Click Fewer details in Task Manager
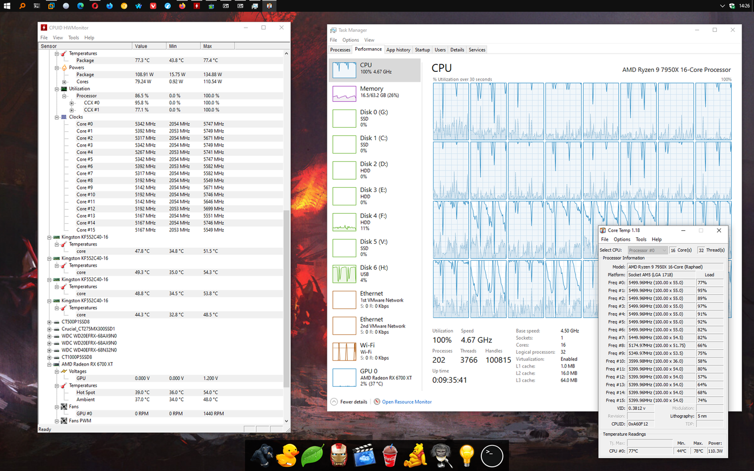 point(353,402)
